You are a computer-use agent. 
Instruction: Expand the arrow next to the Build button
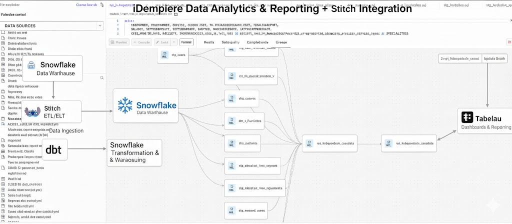coord(173,42)
